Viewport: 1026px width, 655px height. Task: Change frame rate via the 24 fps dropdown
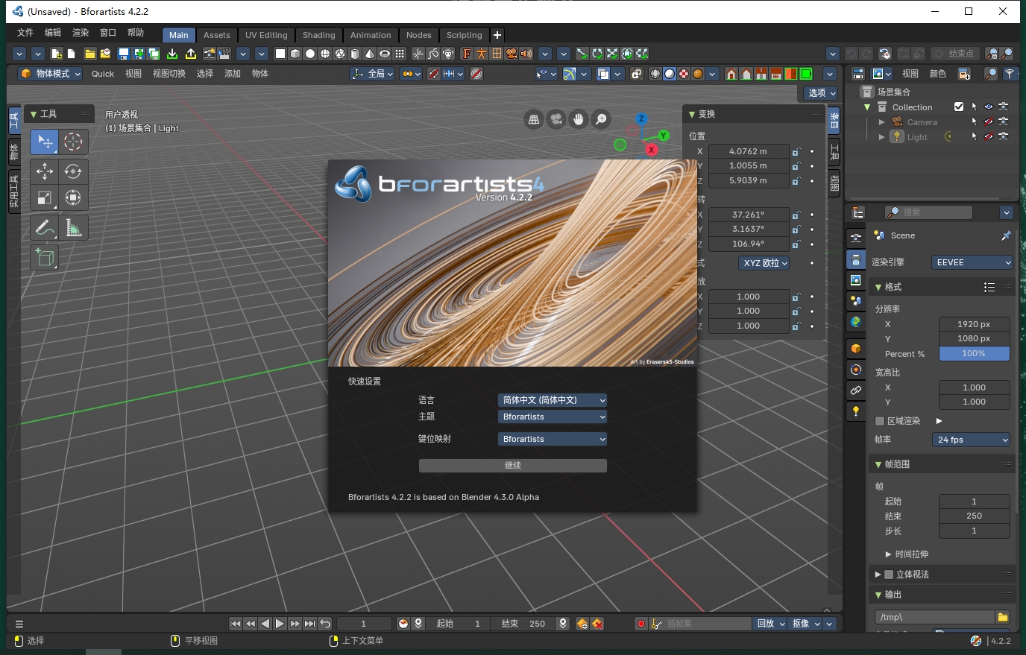pyautogui.click(x=971, y=439)
